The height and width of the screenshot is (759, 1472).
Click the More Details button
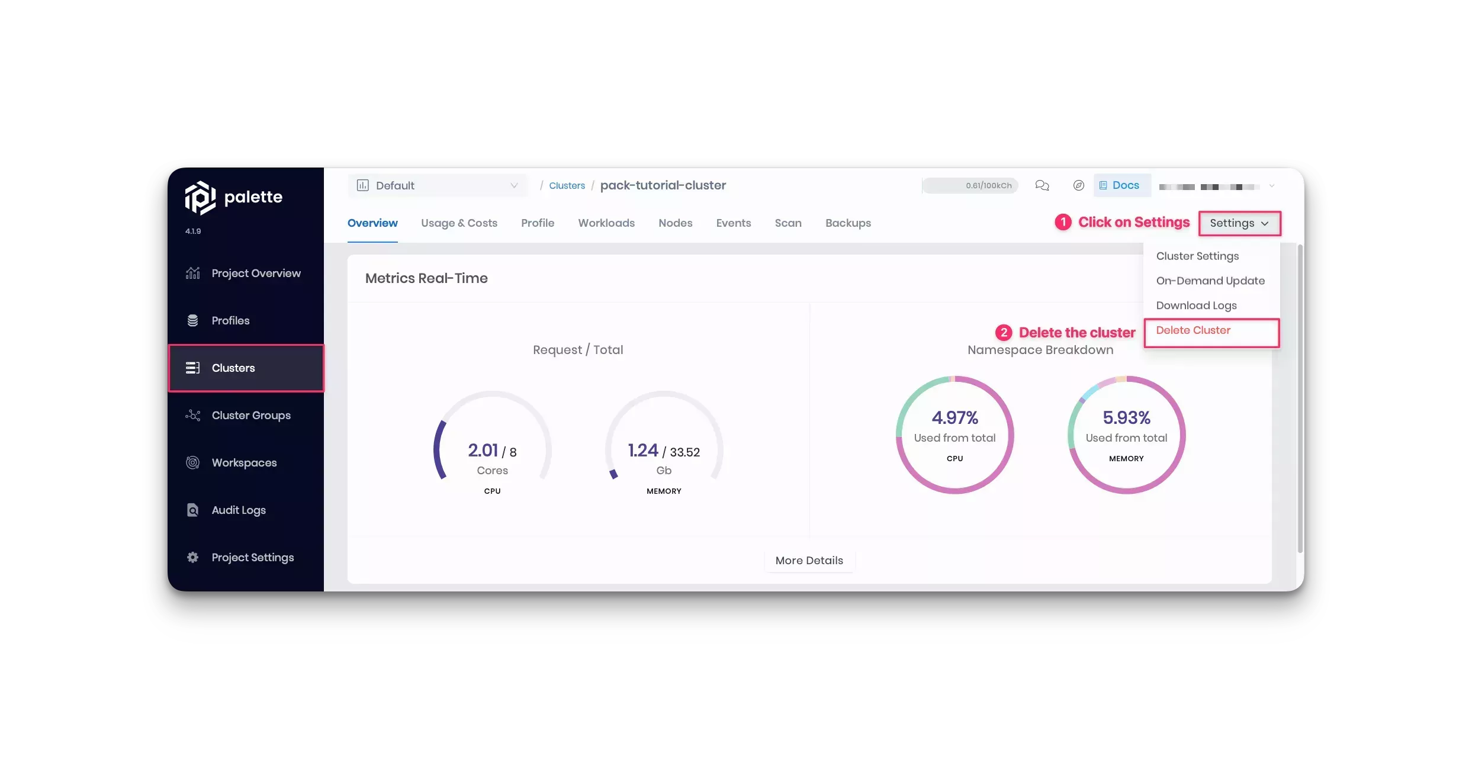click(809, 560)
